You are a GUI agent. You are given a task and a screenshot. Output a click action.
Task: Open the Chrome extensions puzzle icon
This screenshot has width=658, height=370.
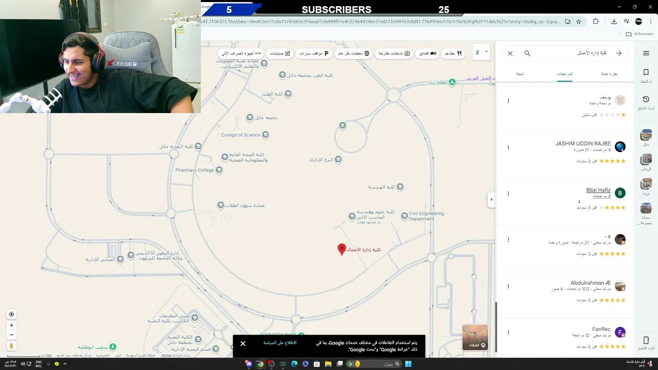point(596,22)
